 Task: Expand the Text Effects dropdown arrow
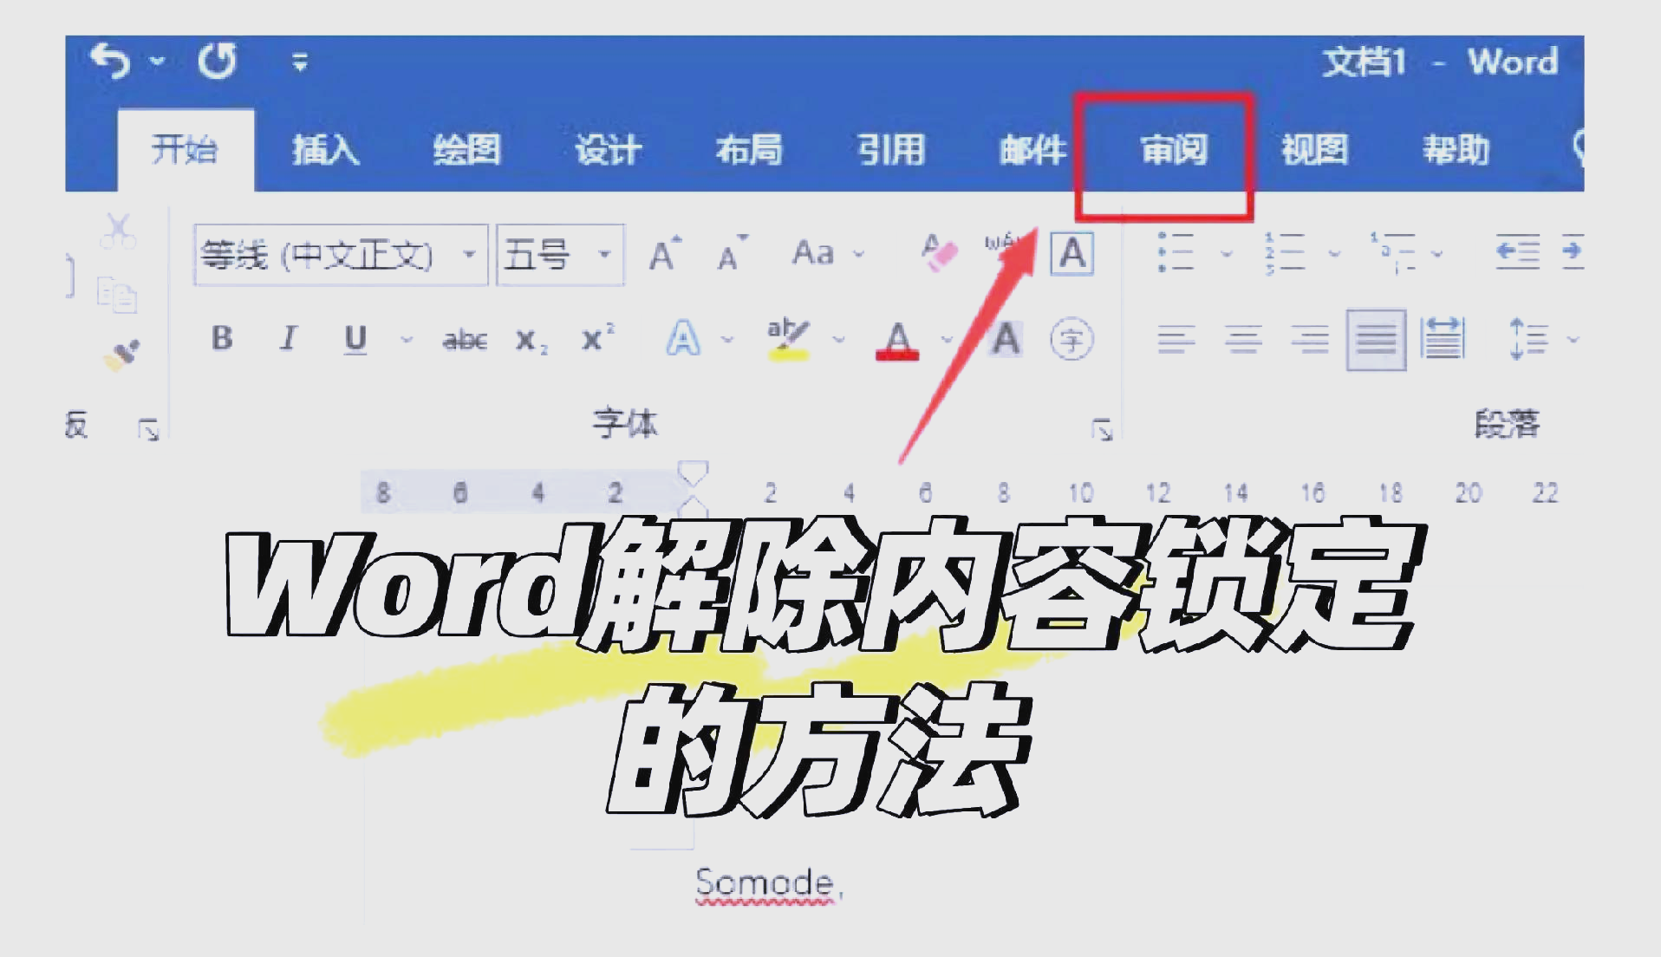coord(727,340)
